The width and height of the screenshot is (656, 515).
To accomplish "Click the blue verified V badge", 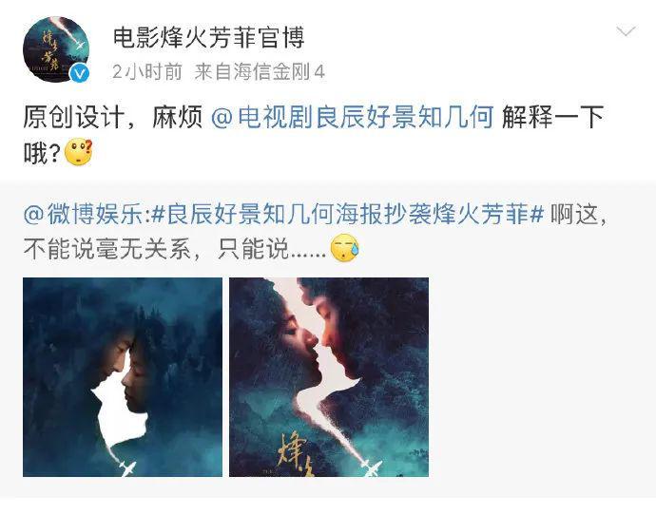I will (79, 73).
